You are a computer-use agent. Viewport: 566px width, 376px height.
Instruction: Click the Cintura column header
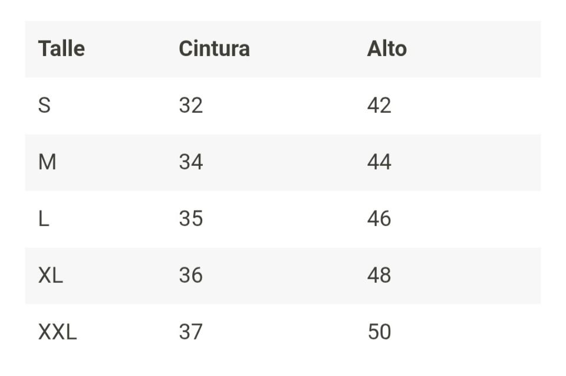214,48
